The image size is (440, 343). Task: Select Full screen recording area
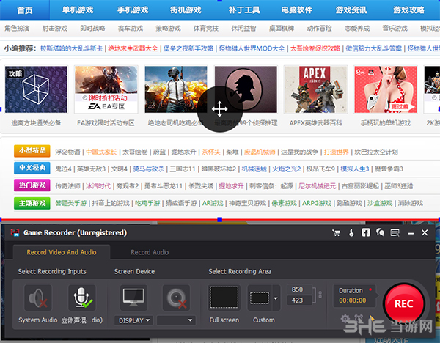point(224,298)
